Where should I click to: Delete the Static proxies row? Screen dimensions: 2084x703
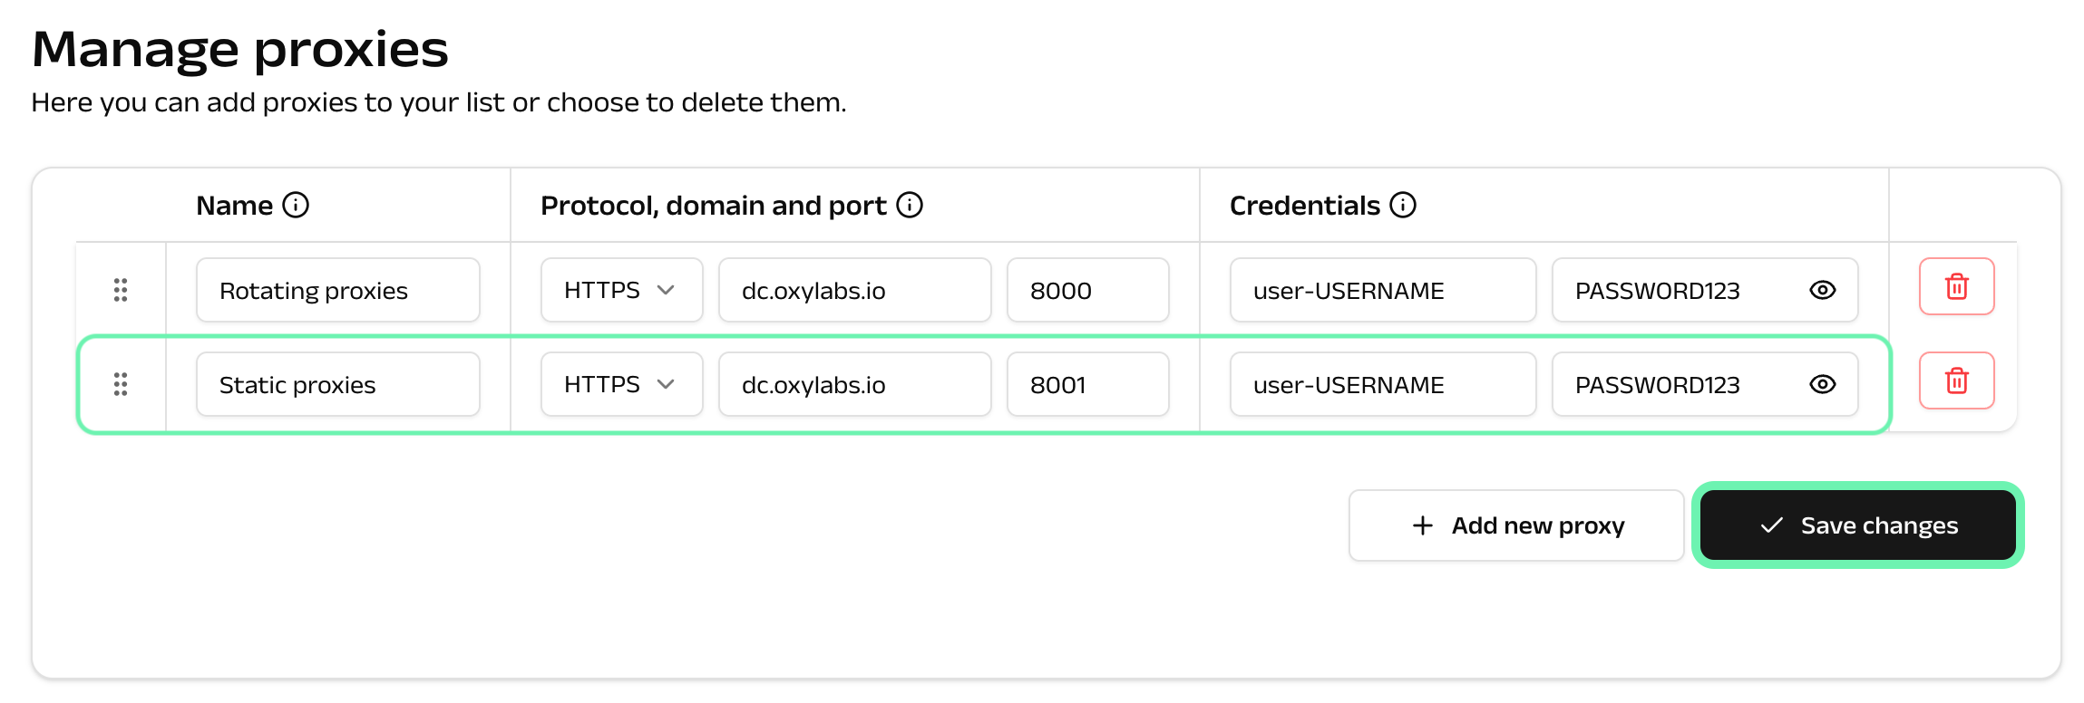[x=1956, y=381]
